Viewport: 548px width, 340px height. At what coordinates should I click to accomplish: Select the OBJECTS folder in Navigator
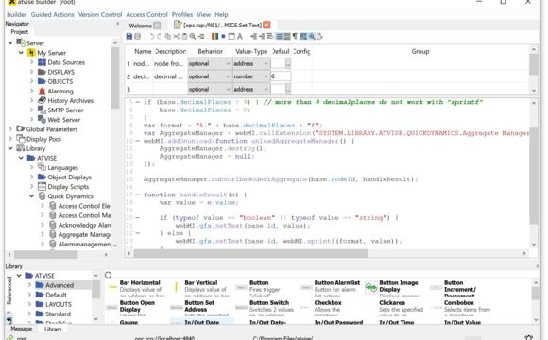[x=60, y=81]
